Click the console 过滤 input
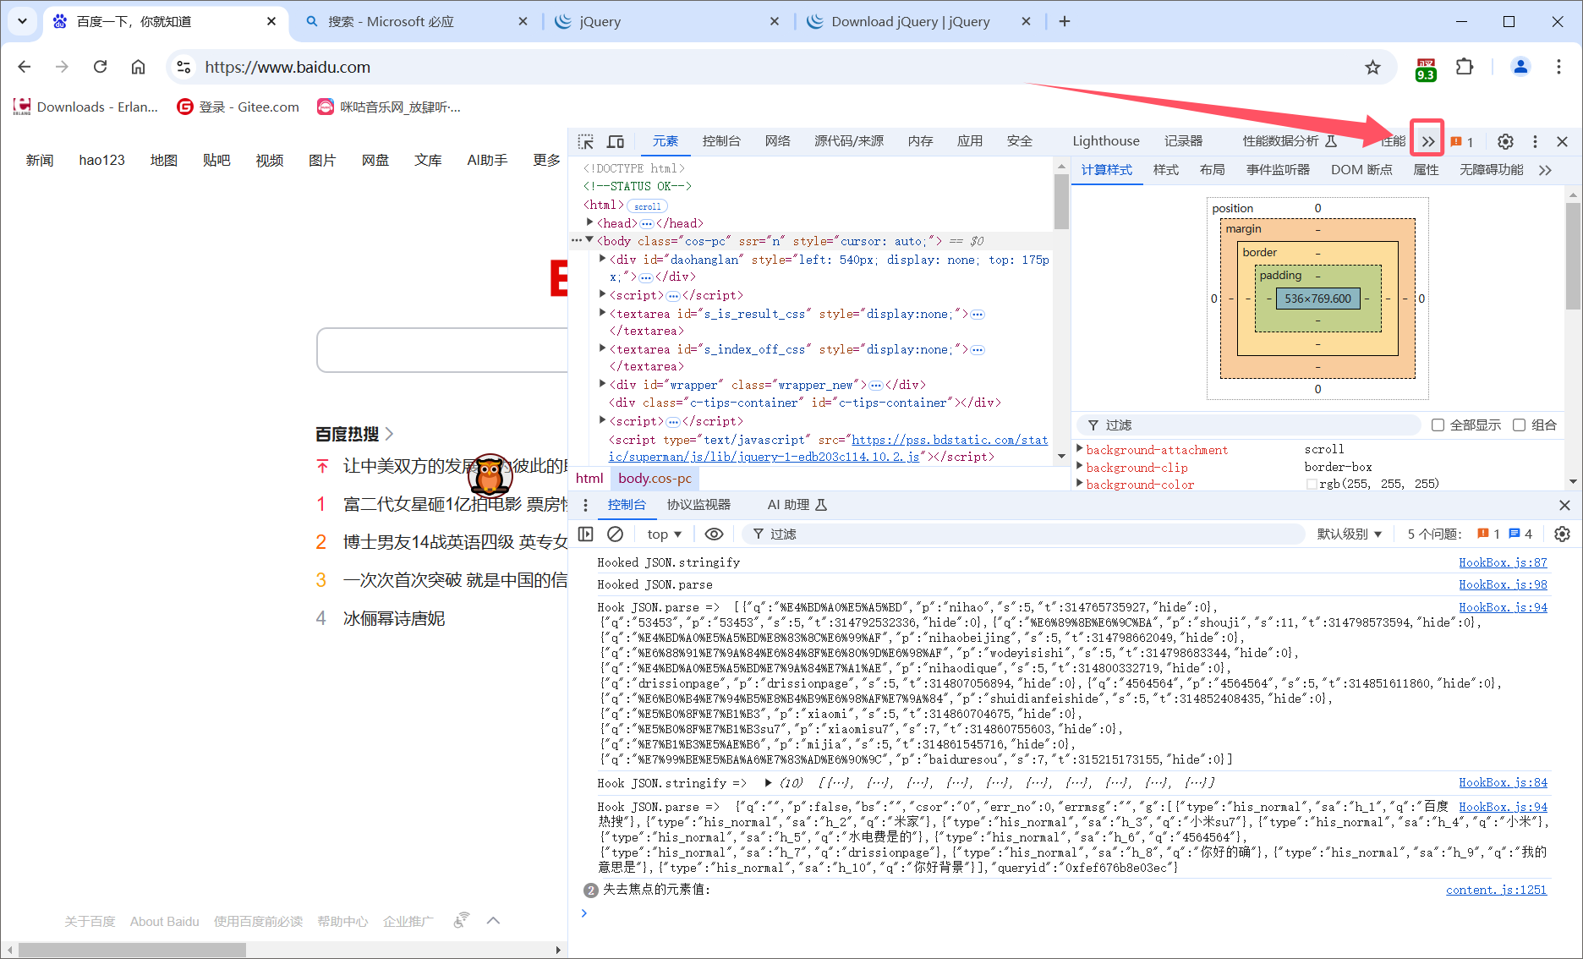This screenshot has width=1583, height=959. 1025,534
